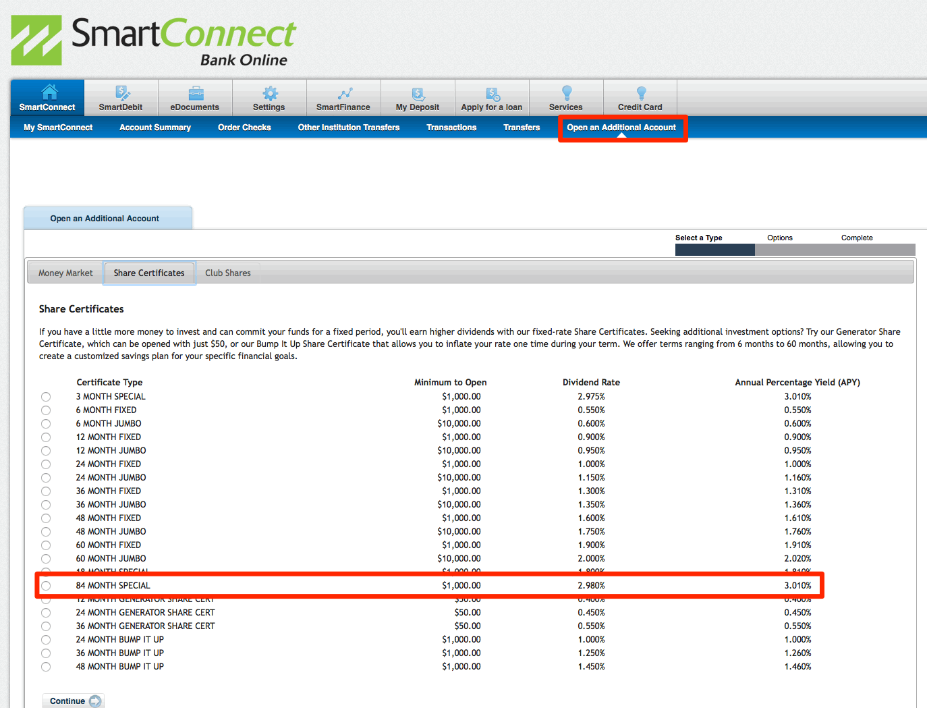The width and height of the screenshot is (927, 708).
Task: Click the Continue button
Action: point(74,701)
